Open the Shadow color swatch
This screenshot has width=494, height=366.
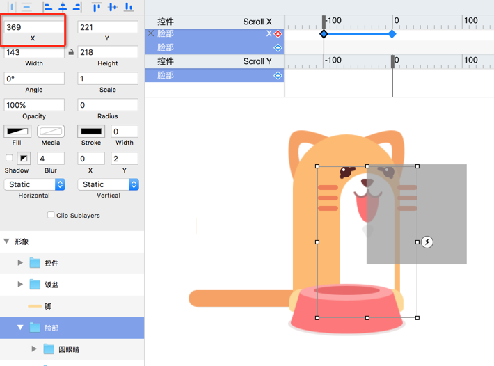pyautogui.click(x=24, y=158)
